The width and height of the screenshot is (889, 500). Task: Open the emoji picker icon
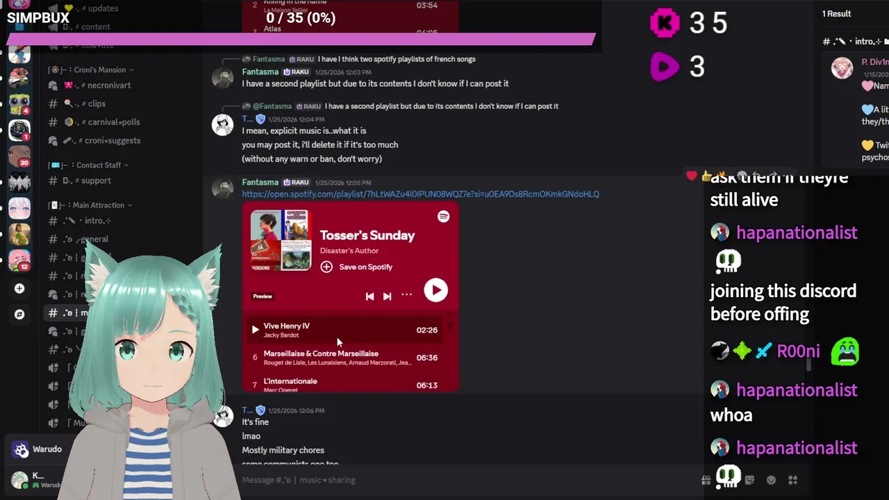coord(771,480)
